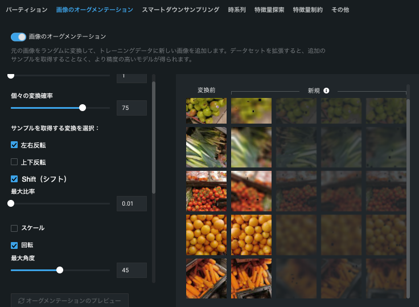Viewport: 419px width, 307px height.
Task: Click the info icon next to 新規
Action: 326,91
